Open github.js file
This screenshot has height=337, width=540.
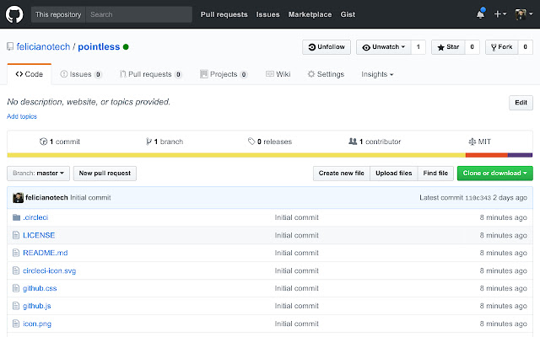(x=37, y=306)
